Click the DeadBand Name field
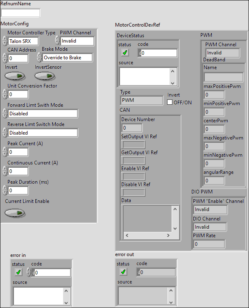Viewport: 249px width, 308px height. click(224, 77)
